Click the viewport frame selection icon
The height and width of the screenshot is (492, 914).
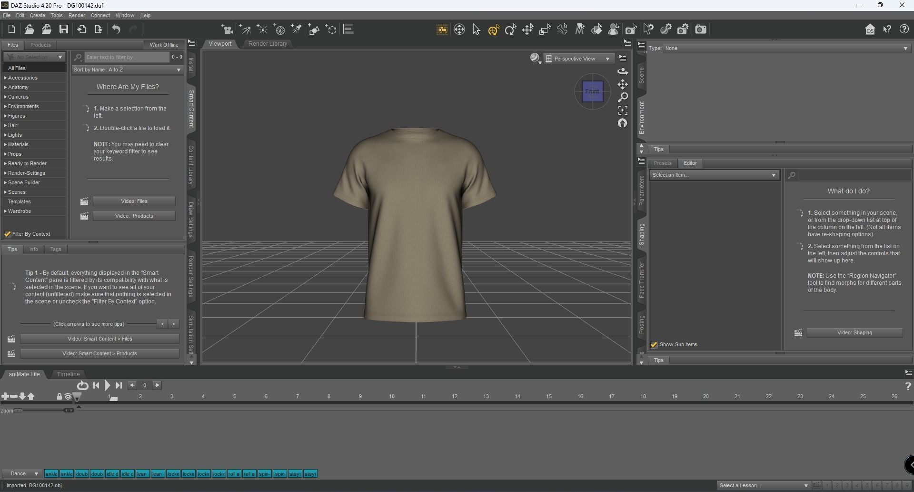[x=623, y=110]
